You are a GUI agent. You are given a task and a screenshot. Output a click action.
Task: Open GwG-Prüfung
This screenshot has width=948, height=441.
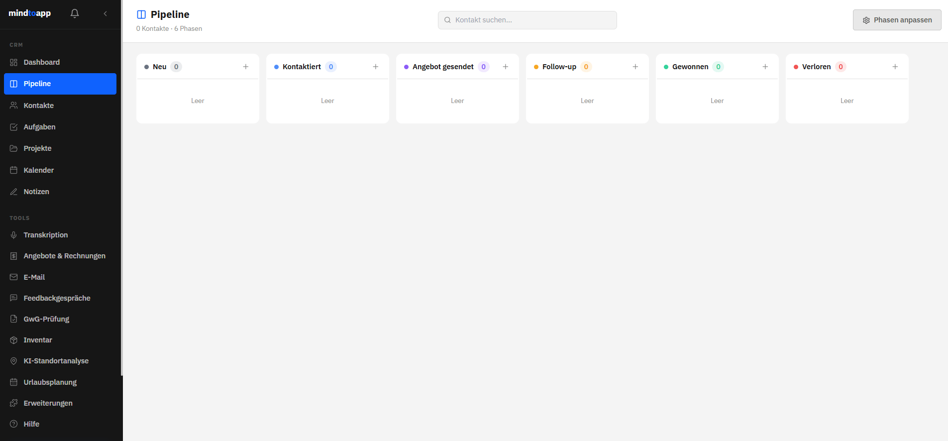(60, 319)
